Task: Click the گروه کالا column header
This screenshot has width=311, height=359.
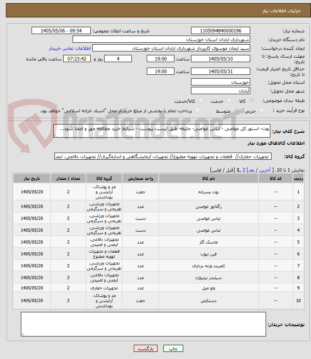Action: (104, 178)
